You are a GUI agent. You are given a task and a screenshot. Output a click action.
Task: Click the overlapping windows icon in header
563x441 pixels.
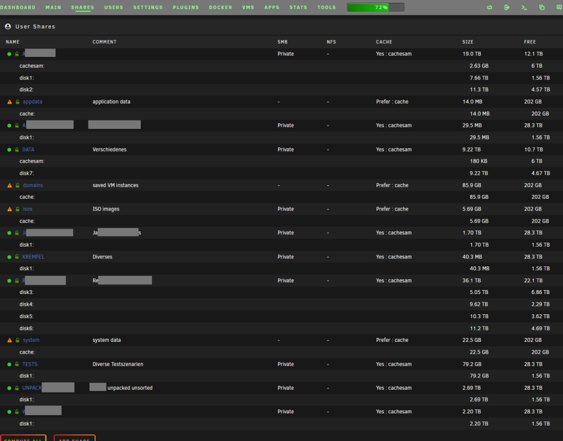[x=542, y=7]
